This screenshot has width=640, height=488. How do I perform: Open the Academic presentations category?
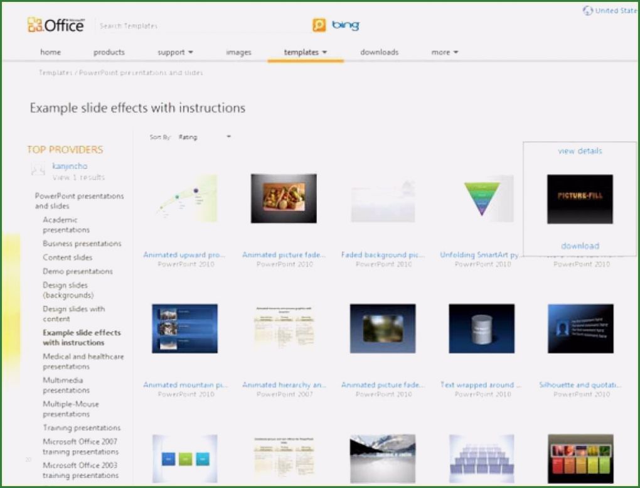click(x=65, y=225)
